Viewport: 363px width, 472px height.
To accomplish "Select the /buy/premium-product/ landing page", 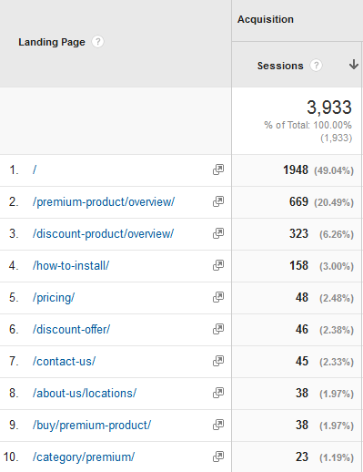I will pyautogui.click(x=92, y=426).
